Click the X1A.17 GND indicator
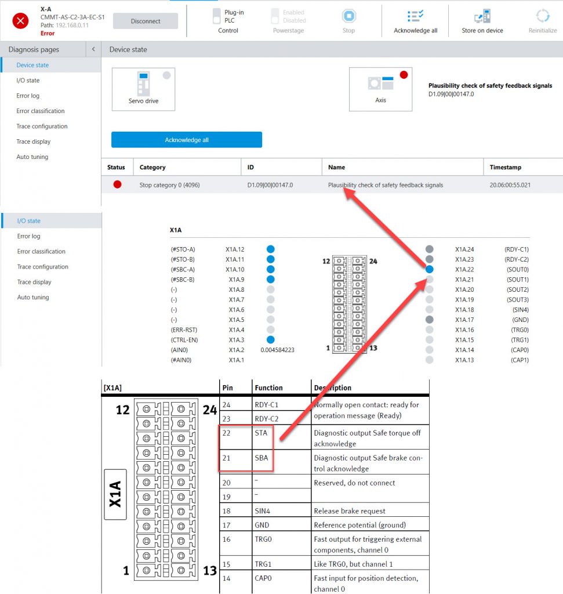The height and width of the screenshot is (594, 563). (x=429, y=320)
